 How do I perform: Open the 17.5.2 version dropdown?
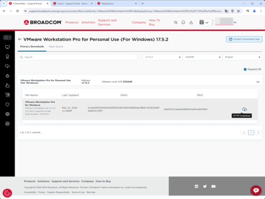click(162, 57)
